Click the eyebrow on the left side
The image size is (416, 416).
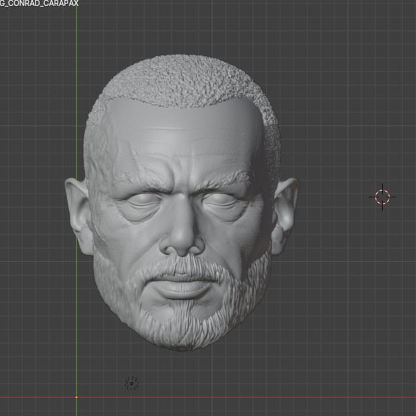point(144,181)
